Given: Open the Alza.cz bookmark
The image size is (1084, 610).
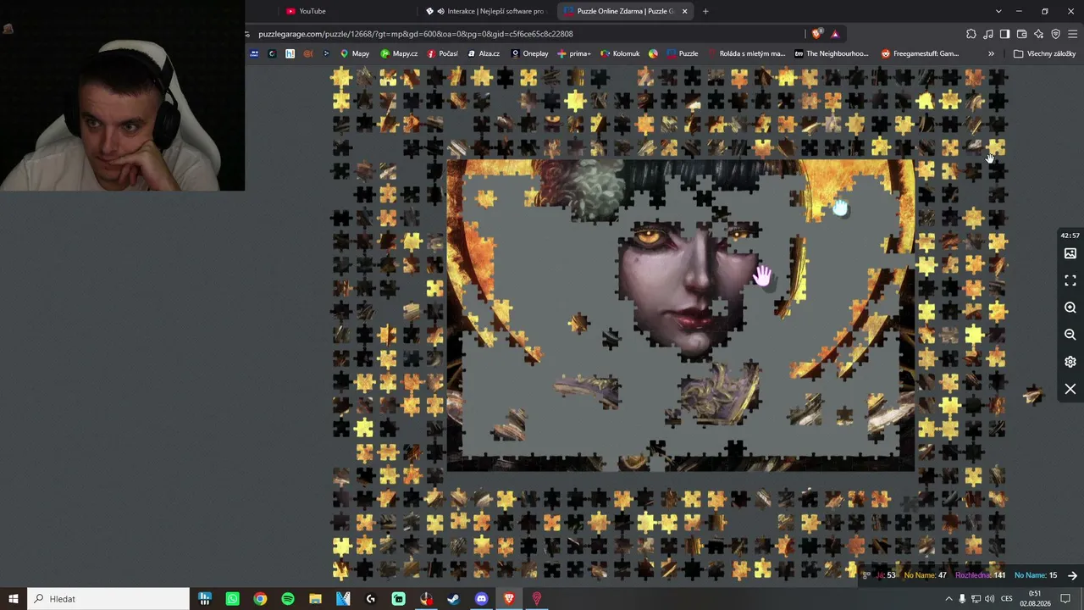Looking at the screenshot, I should 484,53.
